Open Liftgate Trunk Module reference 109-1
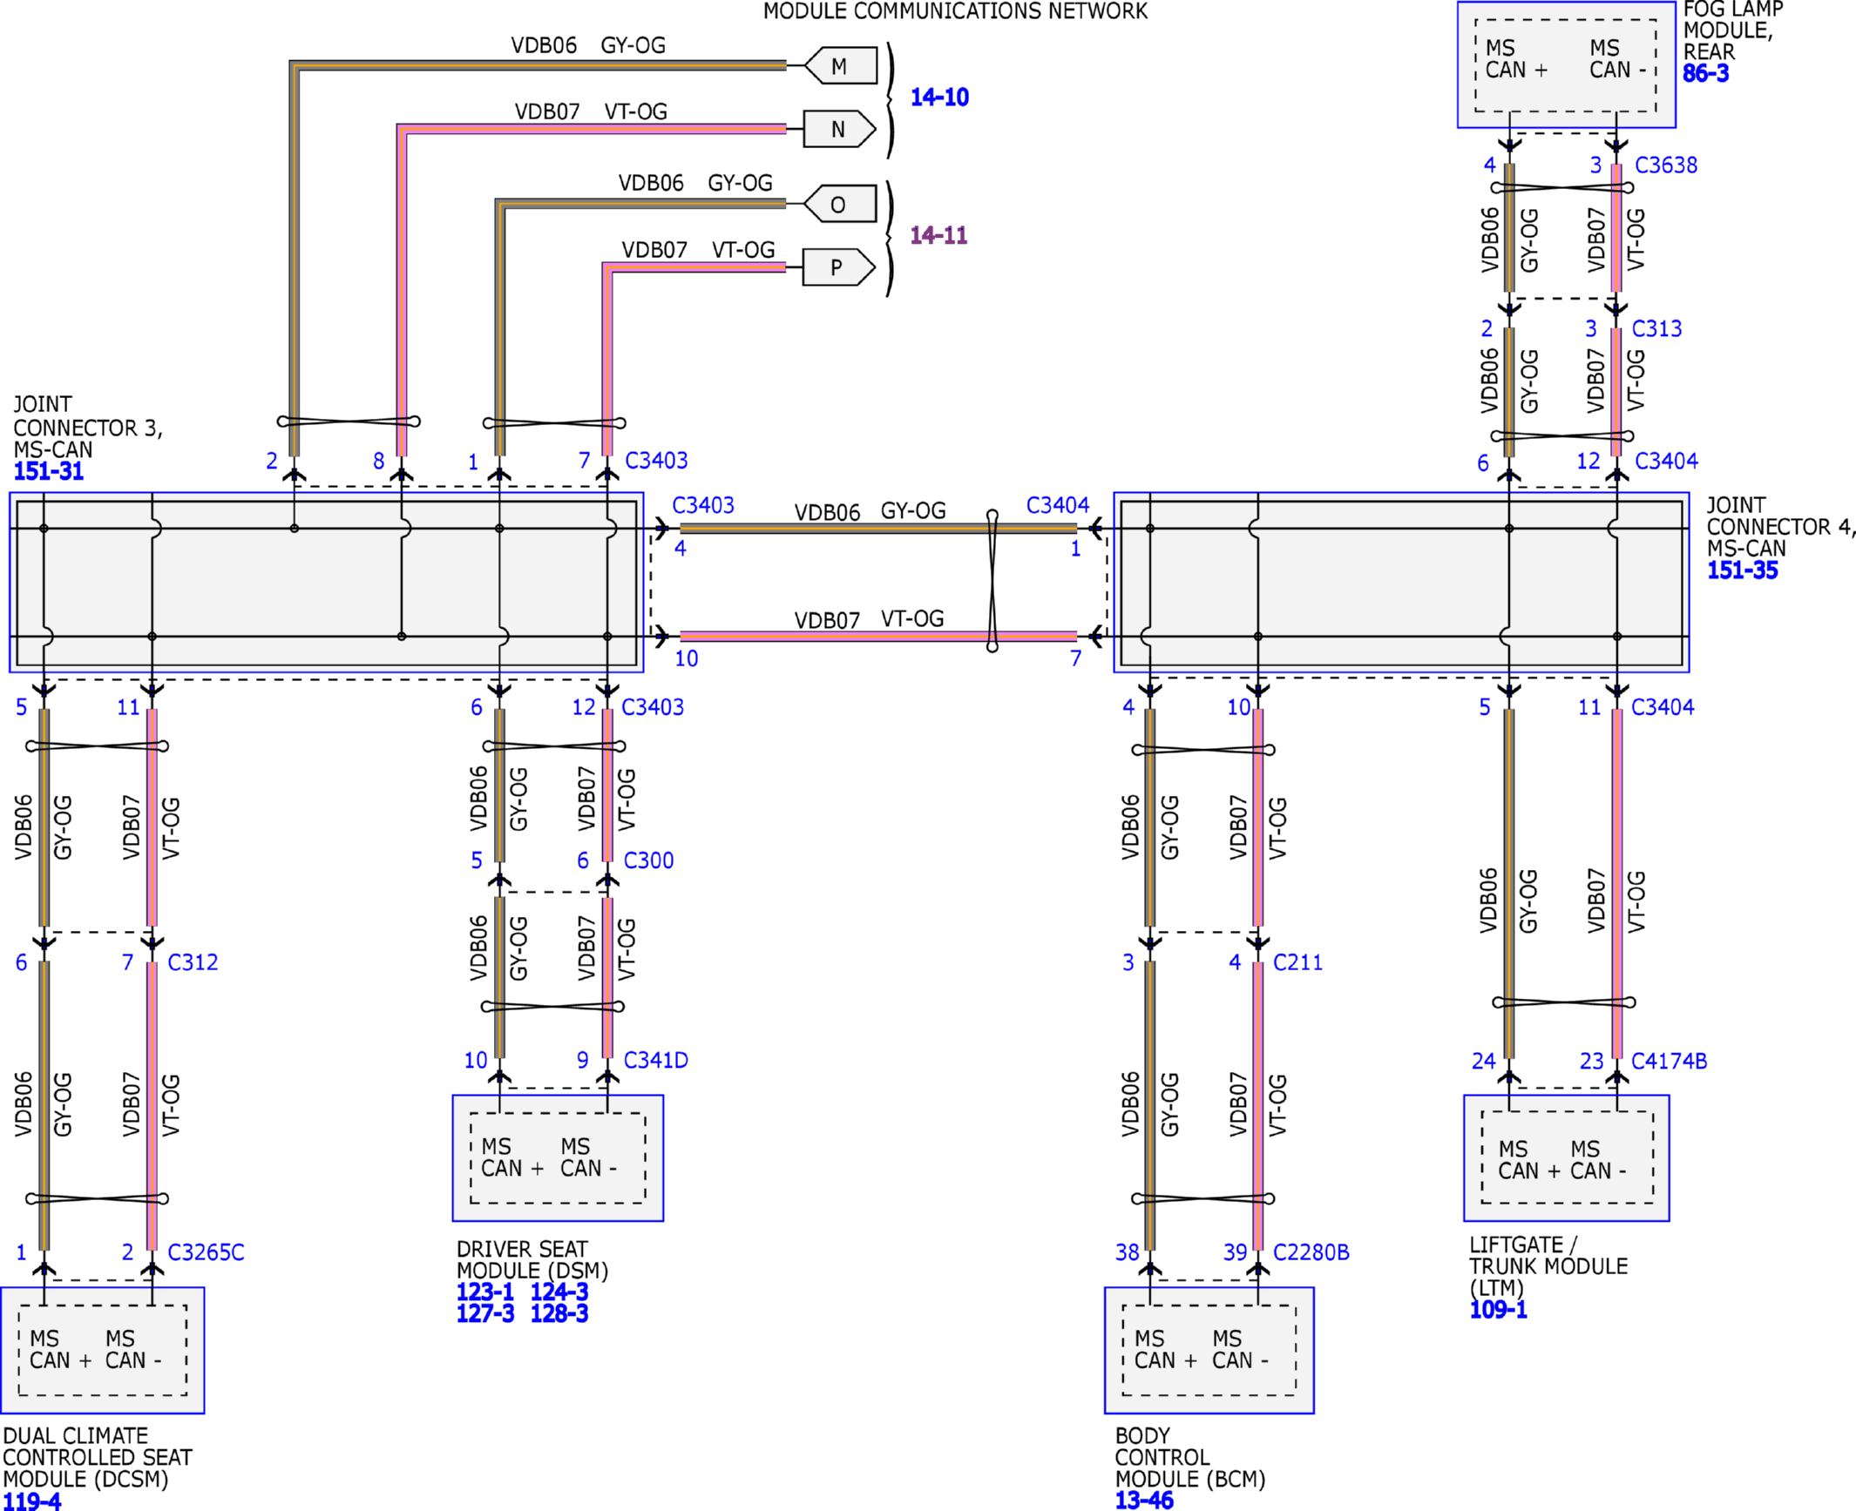Screen dimensions: 1856x1511 (1498, 1310)
